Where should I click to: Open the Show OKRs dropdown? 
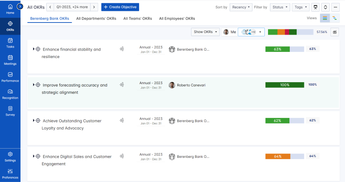coord(205,32)
